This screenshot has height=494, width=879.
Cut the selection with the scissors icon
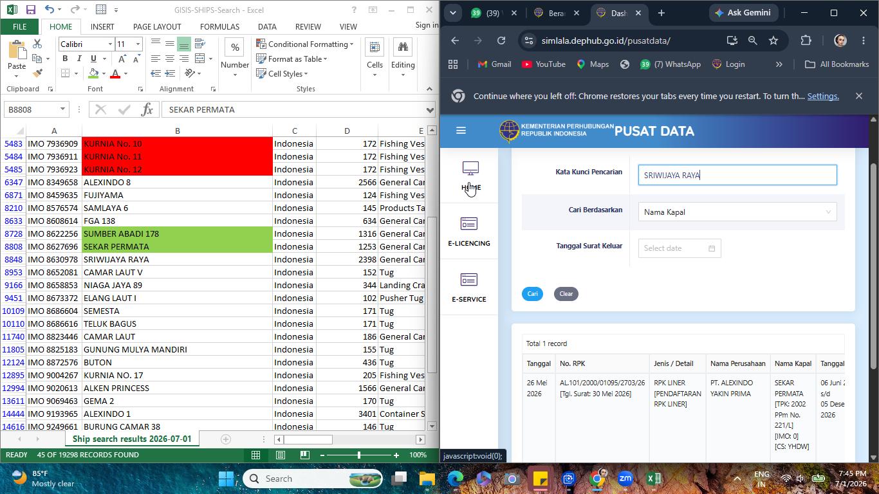(x=37, y=44)
